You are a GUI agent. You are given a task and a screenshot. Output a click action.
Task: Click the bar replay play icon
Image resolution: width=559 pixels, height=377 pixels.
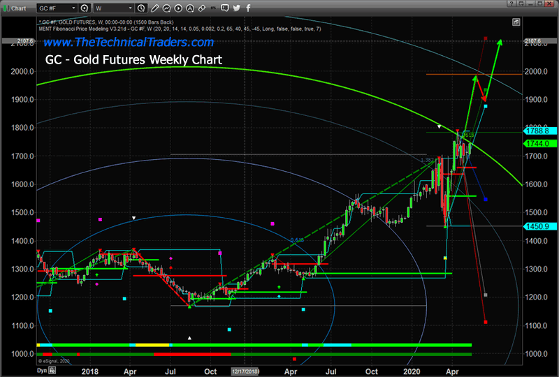178,8
